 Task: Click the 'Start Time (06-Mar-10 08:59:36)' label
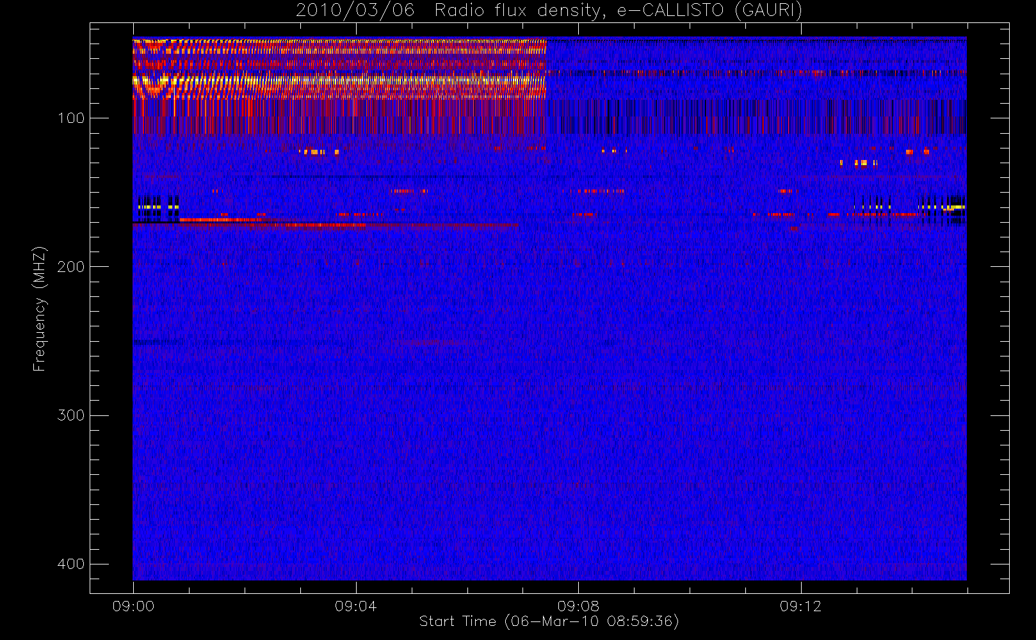549,621
